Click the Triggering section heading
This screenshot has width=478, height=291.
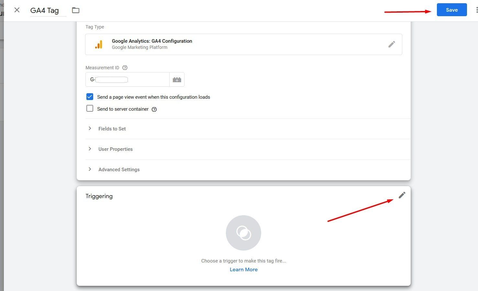[99, 196]
